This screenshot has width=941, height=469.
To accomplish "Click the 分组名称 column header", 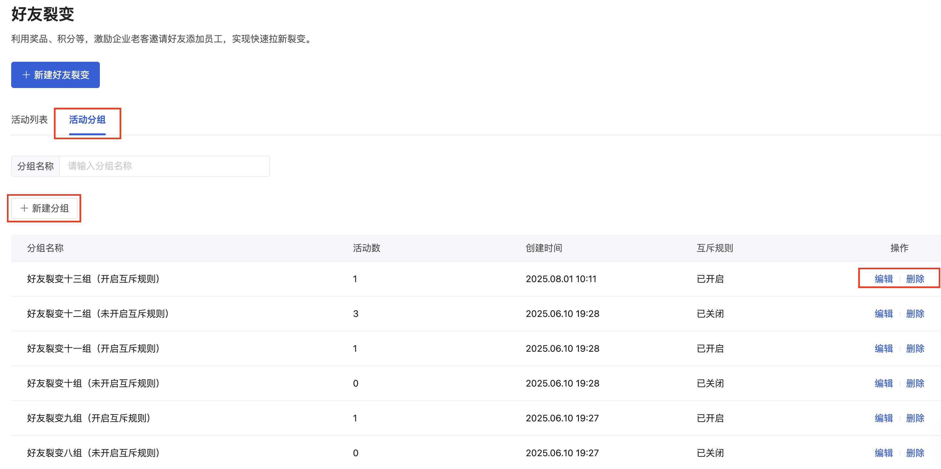I will tap(45, 248).
